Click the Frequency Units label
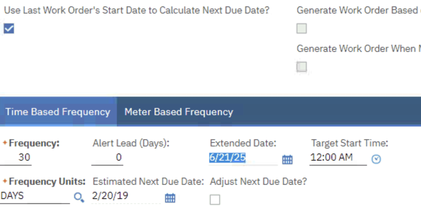The width and height of the screenshot is (421, 210). (x=47, y=182)
